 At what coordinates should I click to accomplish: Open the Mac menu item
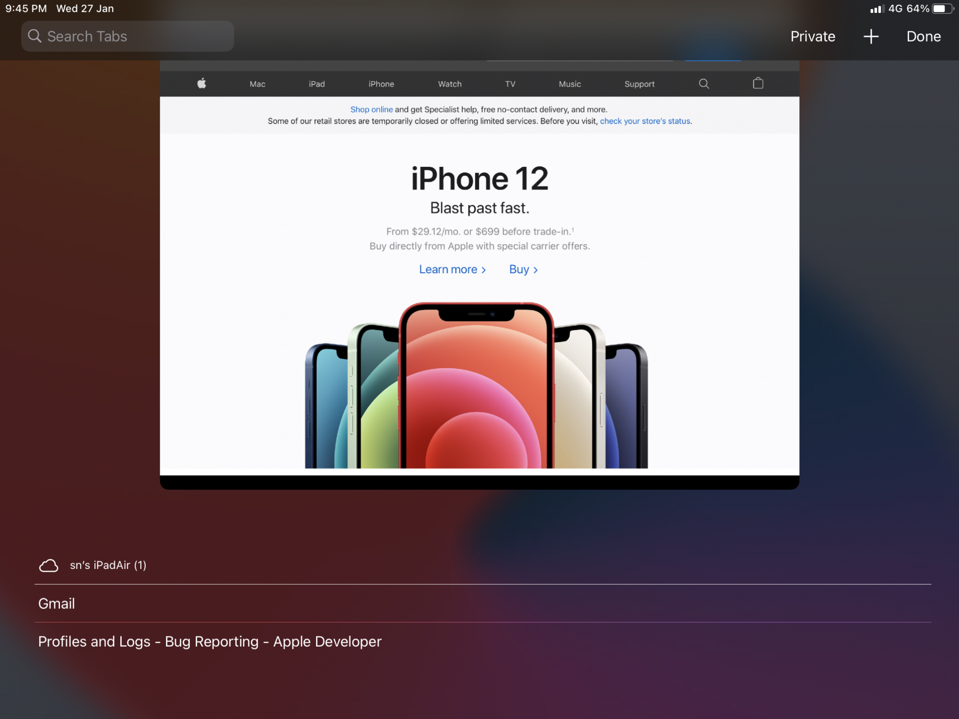(x=257, y=84)
